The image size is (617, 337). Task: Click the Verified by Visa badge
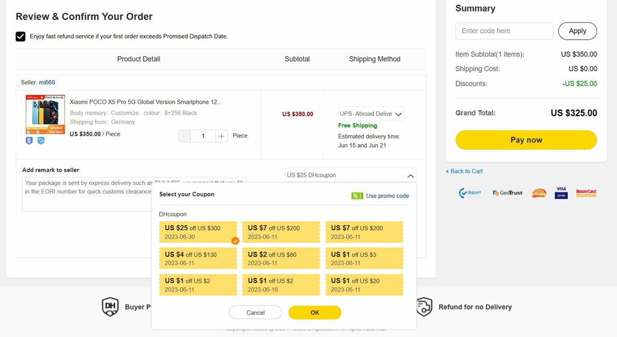pos(561,193)
